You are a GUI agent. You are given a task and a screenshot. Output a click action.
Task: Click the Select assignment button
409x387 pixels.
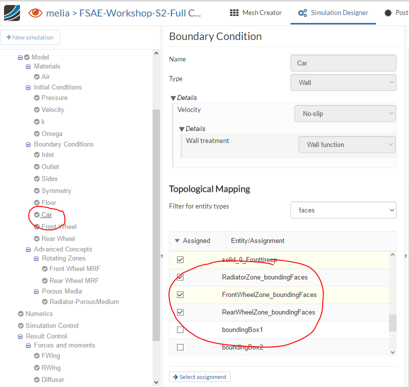tap(199, 377)
